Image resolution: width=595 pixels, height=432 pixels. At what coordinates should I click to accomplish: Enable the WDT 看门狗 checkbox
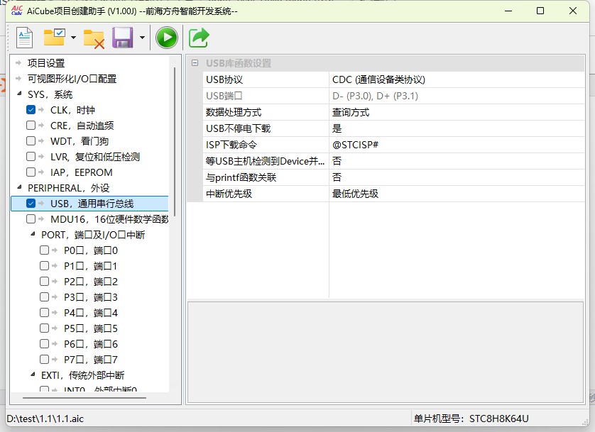click(31, 141)
